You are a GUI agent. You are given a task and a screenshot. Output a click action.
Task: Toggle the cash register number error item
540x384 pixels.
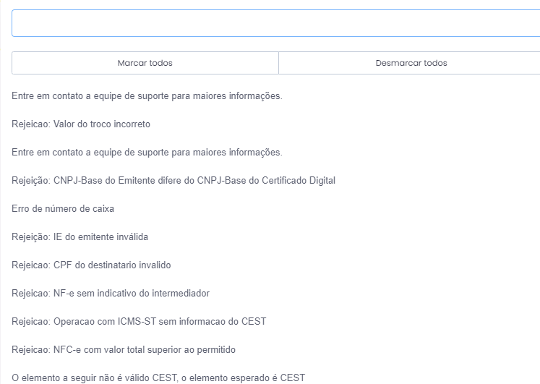[63, 208]
